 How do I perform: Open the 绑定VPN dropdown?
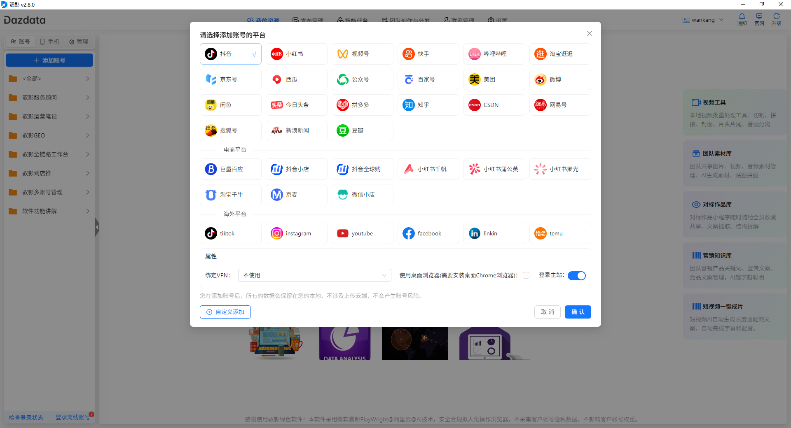tap(315, 275)
